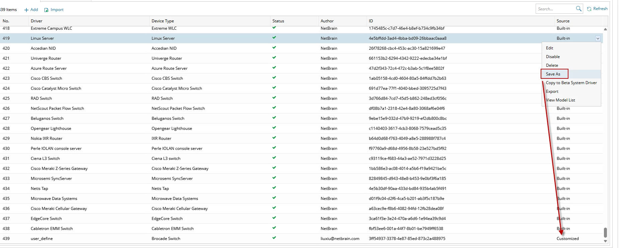This screenshot has width=621, height=248.
Task: Click the Import file icon
Action: pos(47,10)
